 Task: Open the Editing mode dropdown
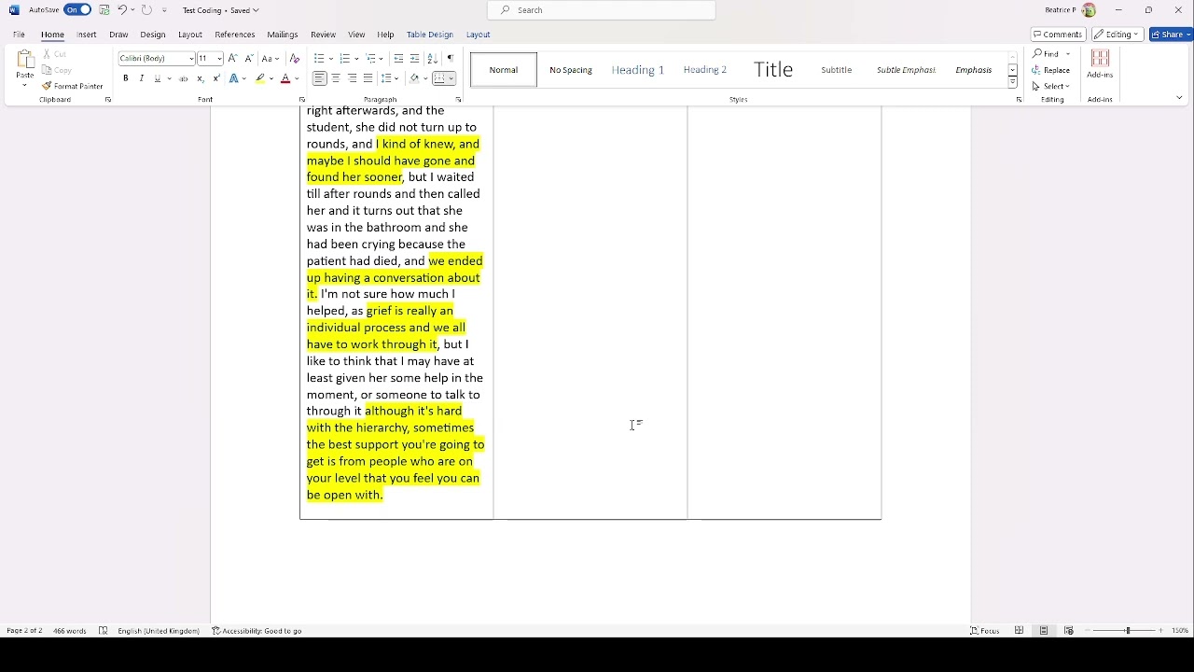pyautogui.click(x=1118, y=35)
